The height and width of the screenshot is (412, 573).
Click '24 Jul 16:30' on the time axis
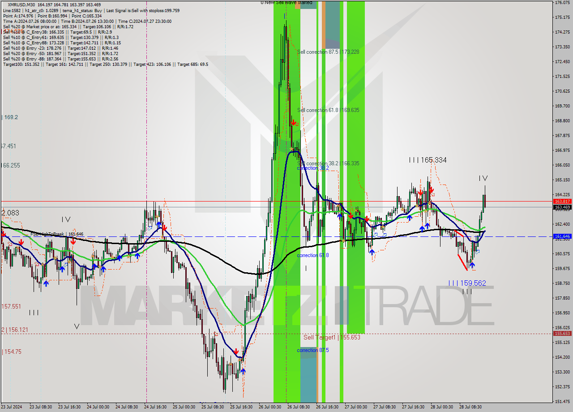click(156, 407)
